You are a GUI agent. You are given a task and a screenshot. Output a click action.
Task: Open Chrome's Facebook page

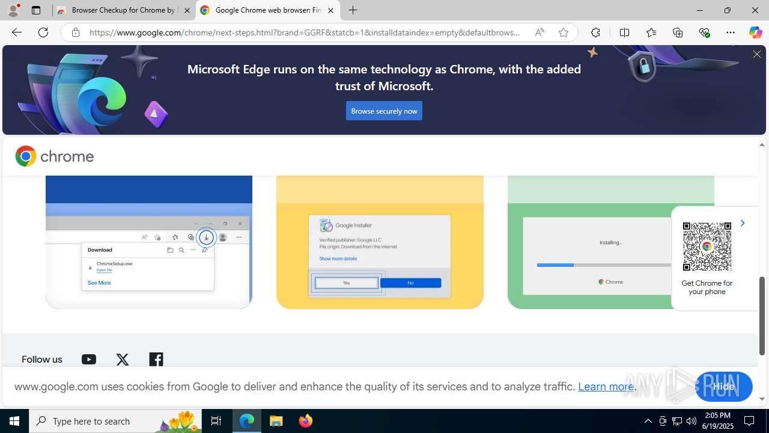click(156, 360)
